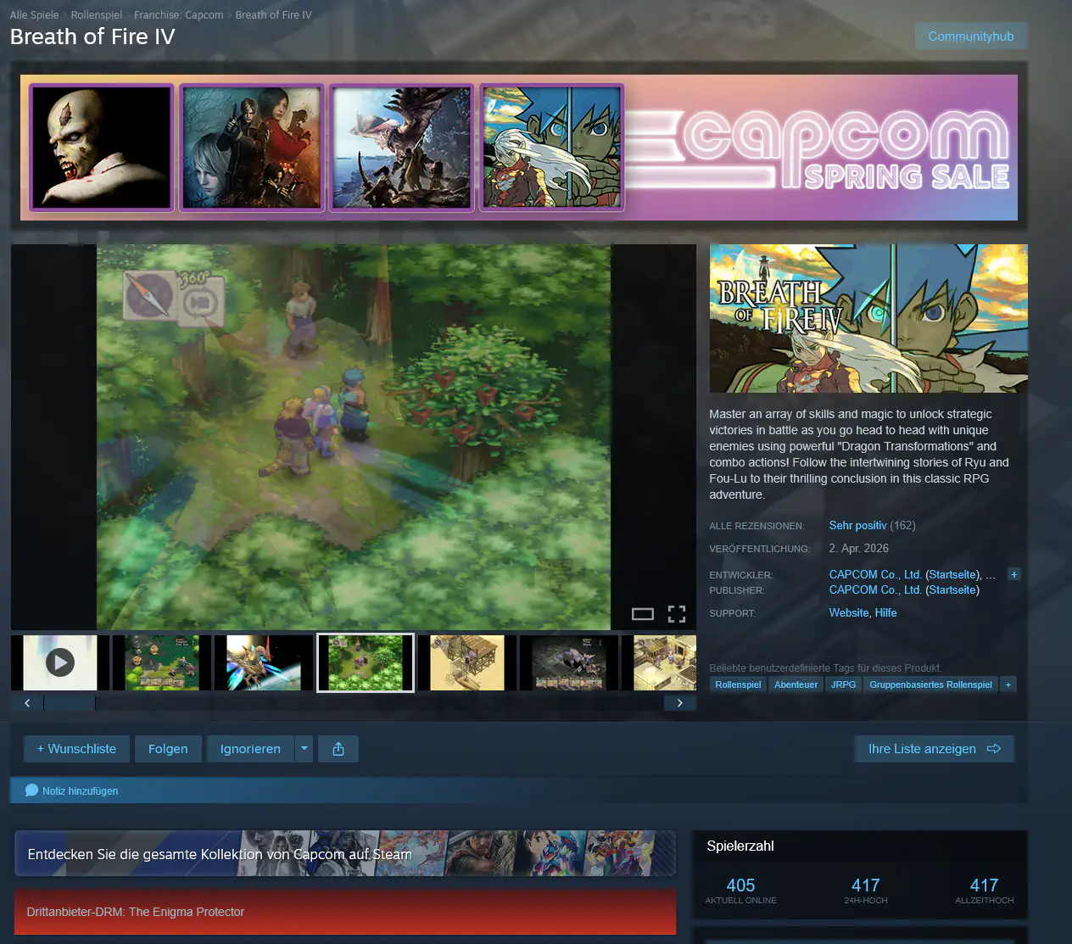The image size is (1072, 944).
Task: Expand the Ignorieren dropdown arrow
Action: pyautogui.click(x=304, y=749)
